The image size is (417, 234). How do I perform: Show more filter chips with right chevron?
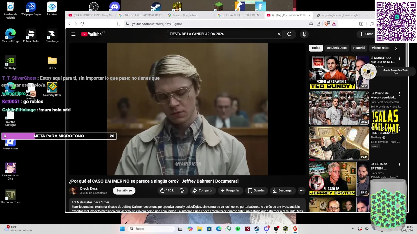[396, 48]
